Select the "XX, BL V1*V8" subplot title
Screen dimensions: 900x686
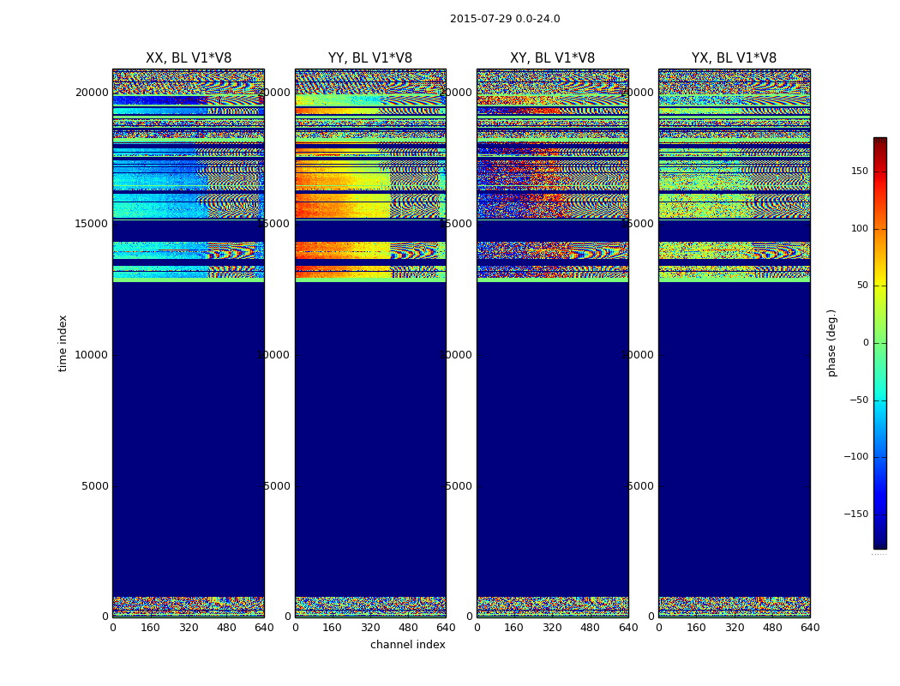point(189,58)
